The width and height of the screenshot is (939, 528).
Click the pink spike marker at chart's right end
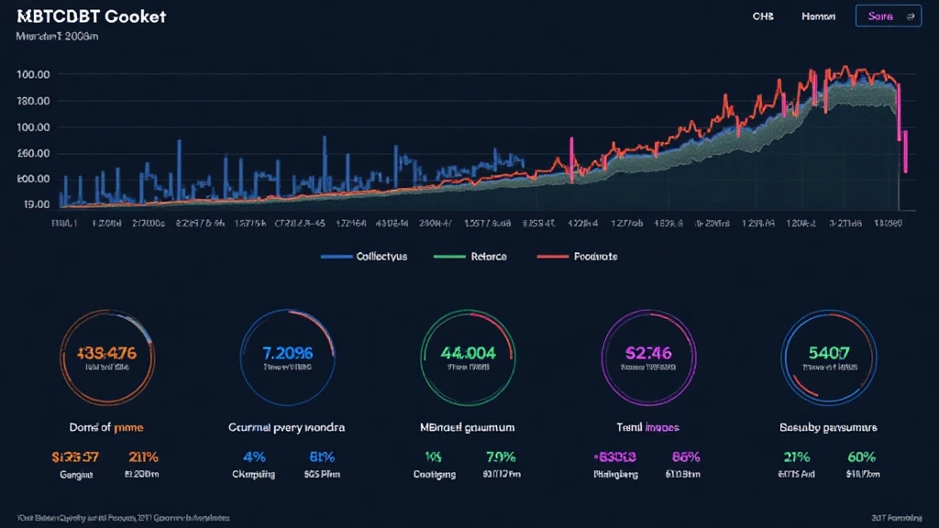(x=904, y=151)
